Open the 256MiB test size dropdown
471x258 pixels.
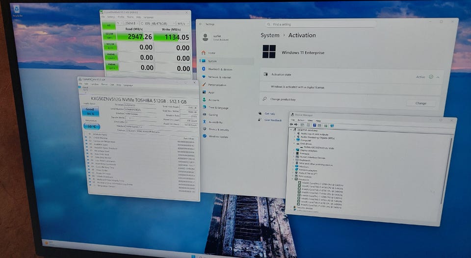(x=131, y=23)
